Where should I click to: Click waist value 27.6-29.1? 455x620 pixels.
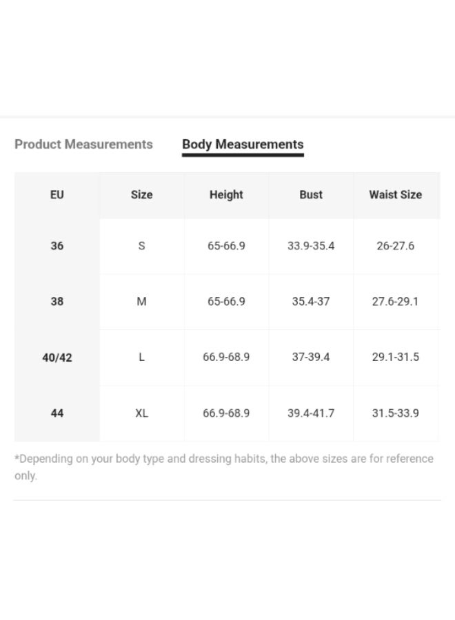pos(395,302)
